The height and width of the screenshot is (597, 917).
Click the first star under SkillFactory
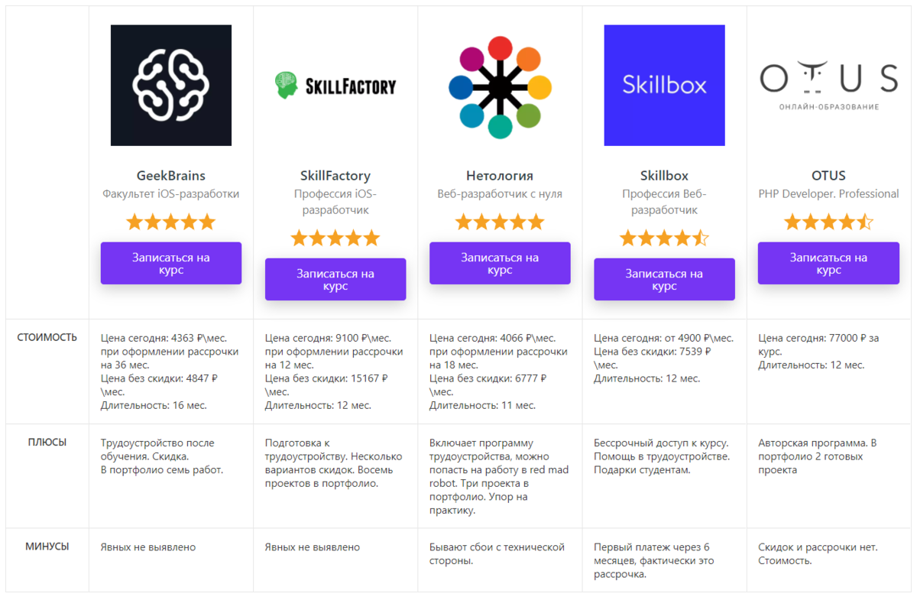point(300,238)
